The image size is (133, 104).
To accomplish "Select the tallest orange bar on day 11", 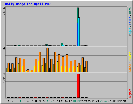I will click(48, 60).
